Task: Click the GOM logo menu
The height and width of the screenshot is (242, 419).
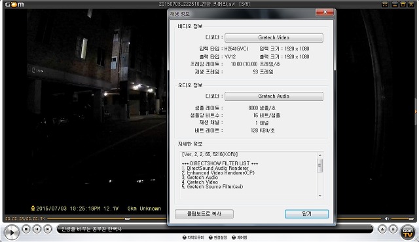Action: coord(14,5)
